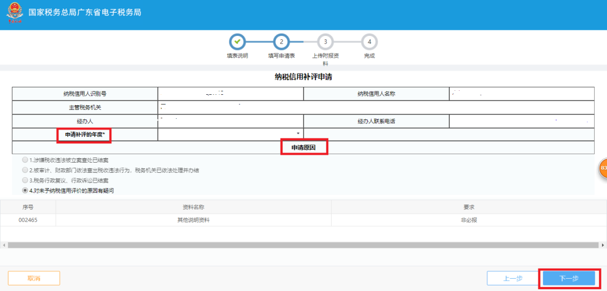Open the 申请补评的年度 dropdown
607x291 pixels.
tap(231, 134)
